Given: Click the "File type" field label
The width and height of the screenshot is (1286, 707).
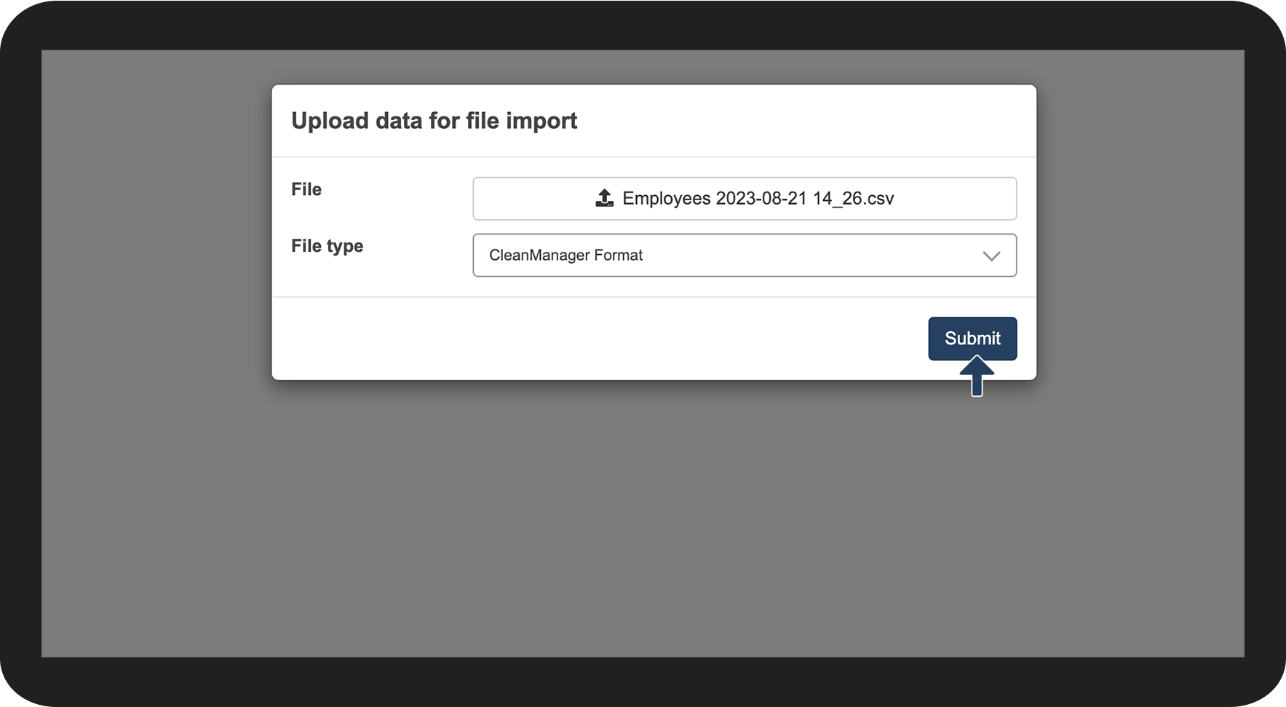Looking at the screenshot, I should pyautogui.click(x=327, y=246).
